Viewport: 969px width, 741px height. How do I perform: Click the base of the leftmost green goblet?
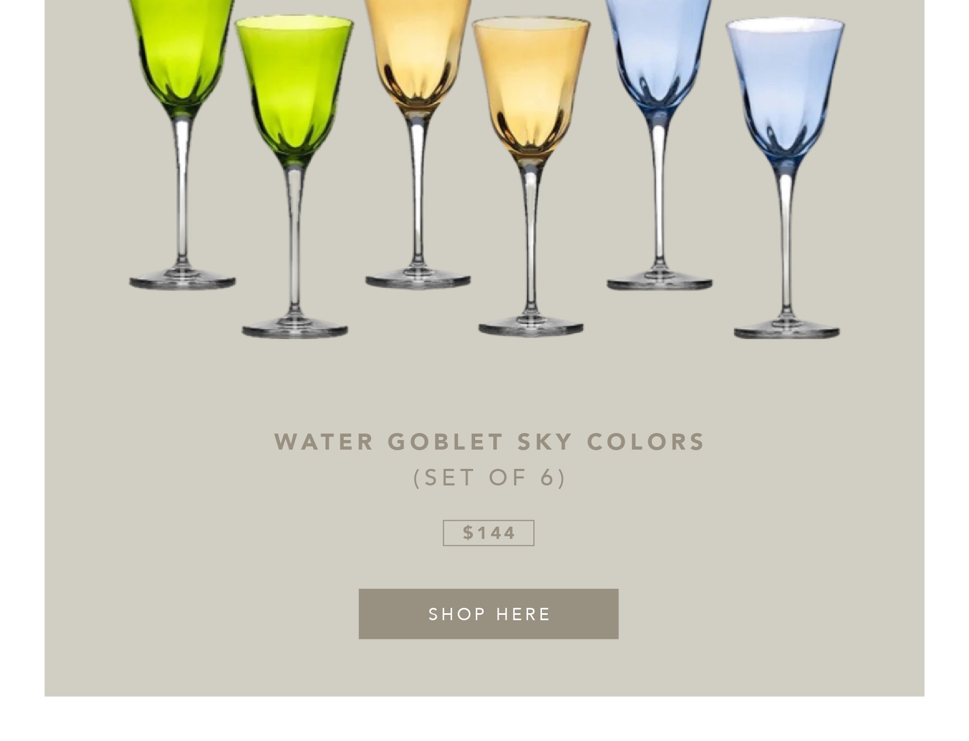point(182,281)
